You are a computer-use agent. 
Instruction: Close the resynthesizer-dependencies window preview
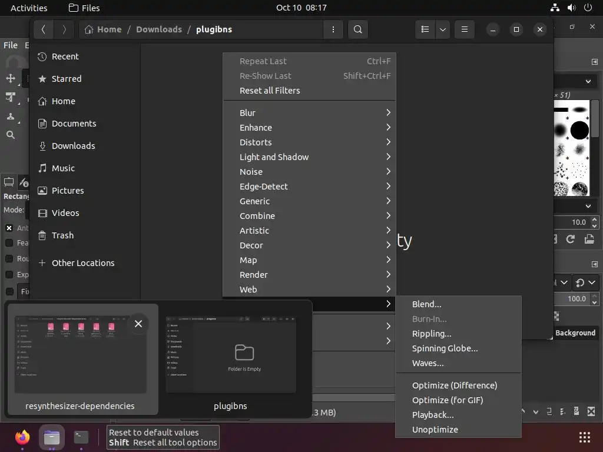(x=138, y=324)
